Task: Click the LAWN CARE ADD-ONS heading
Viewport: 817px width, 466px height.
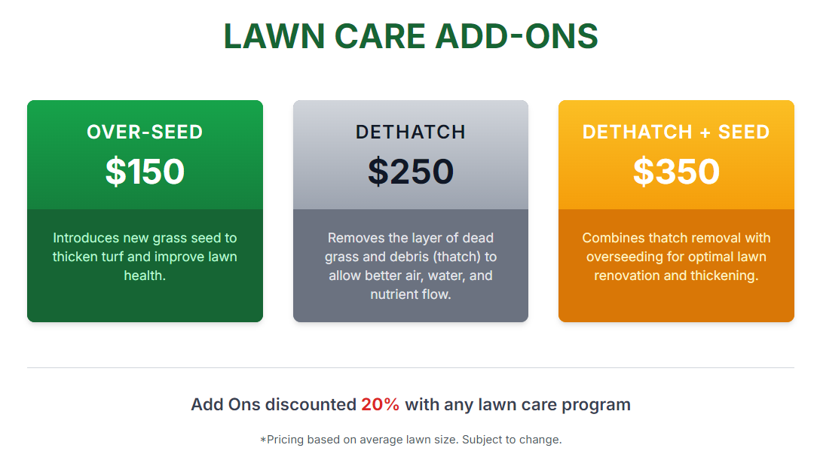Action: [x=411, y=36]
